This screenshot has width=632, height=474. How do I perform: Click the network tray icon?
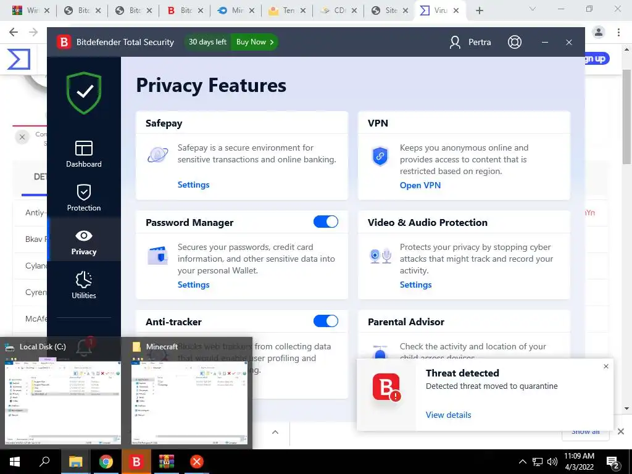coord(538,462)
